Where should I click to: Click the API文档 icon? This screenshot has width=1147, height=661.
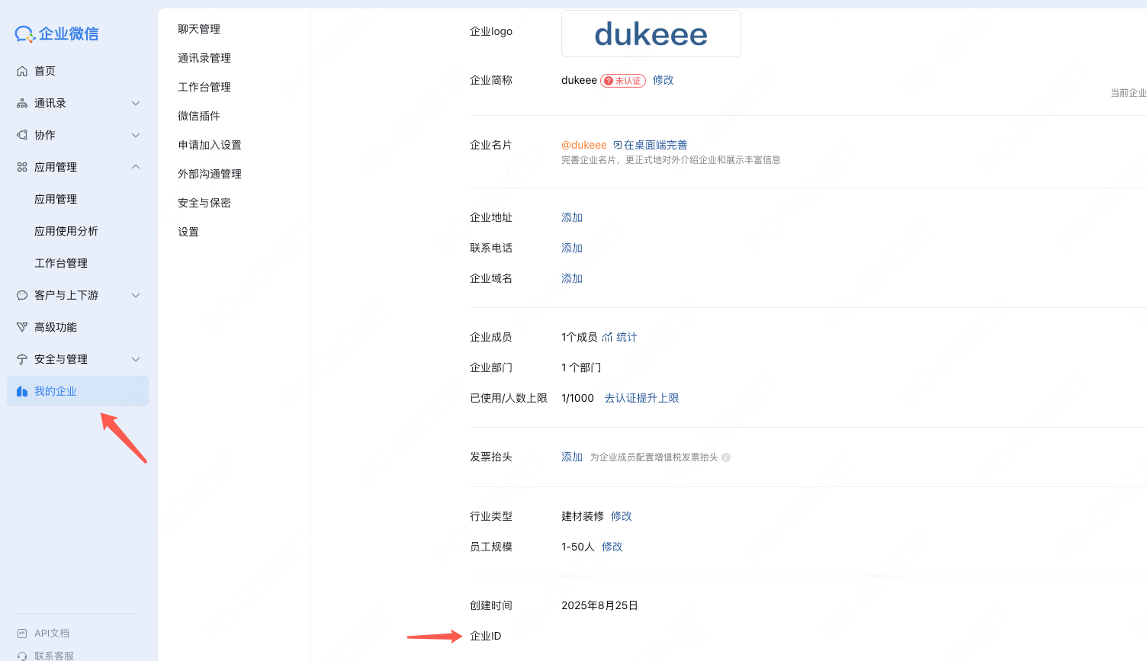coord(22,634)
